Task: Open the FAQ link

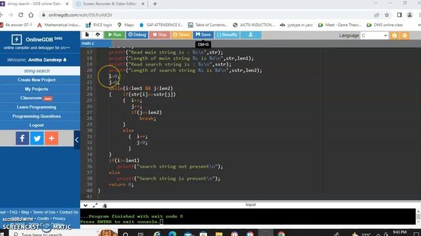Action: (13, 212)
